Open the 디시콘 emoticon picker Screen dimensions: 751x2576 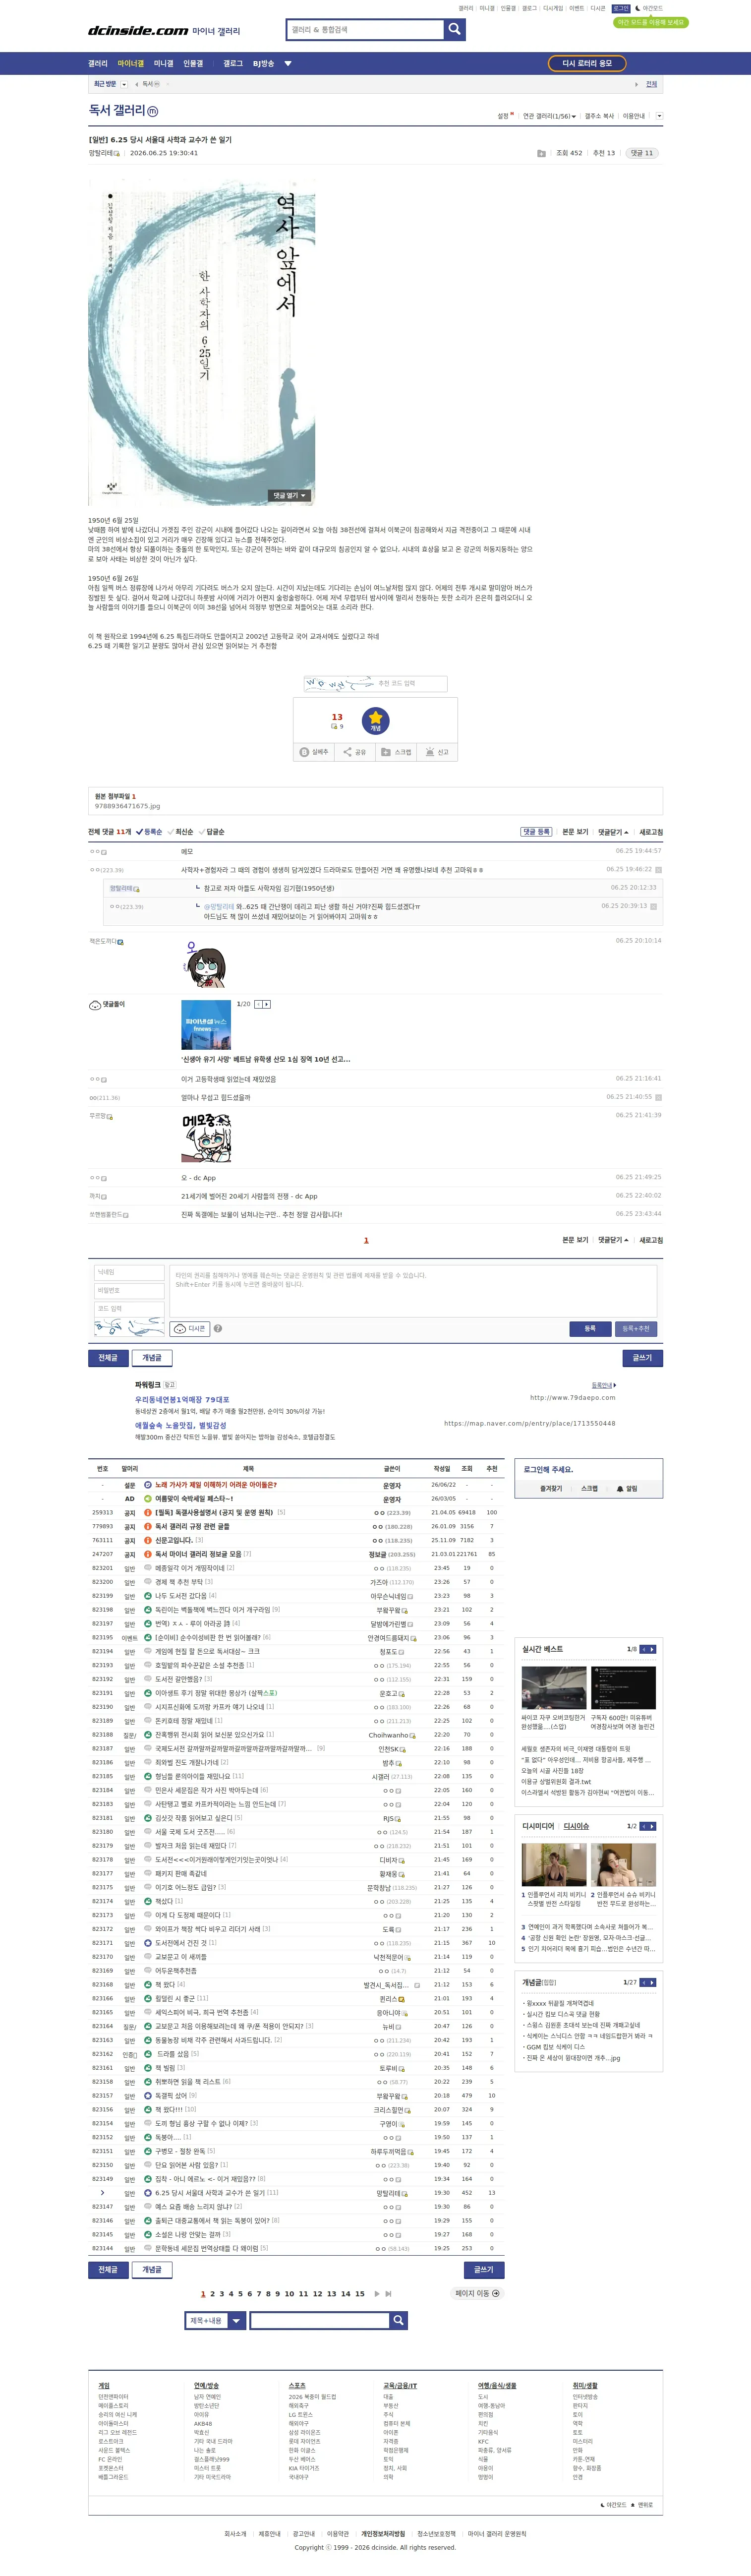189,1329
